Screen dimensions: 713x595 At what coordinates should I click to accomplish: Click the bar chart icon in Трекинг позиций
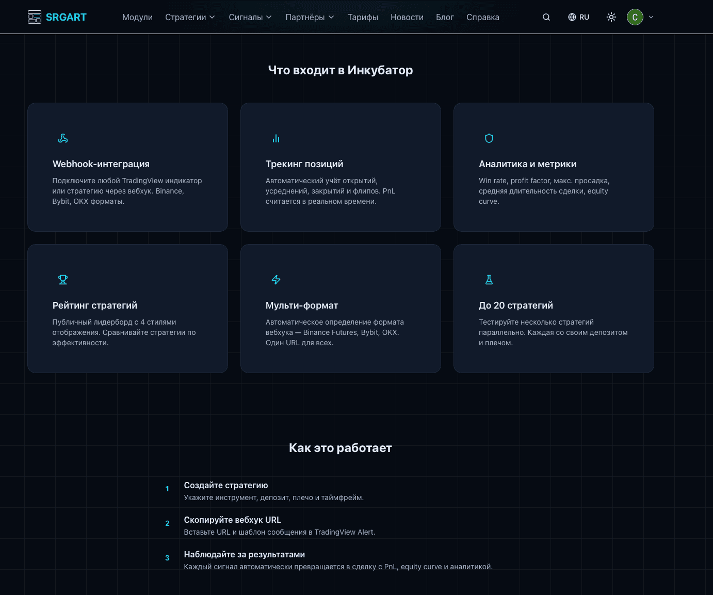[276, 138]
